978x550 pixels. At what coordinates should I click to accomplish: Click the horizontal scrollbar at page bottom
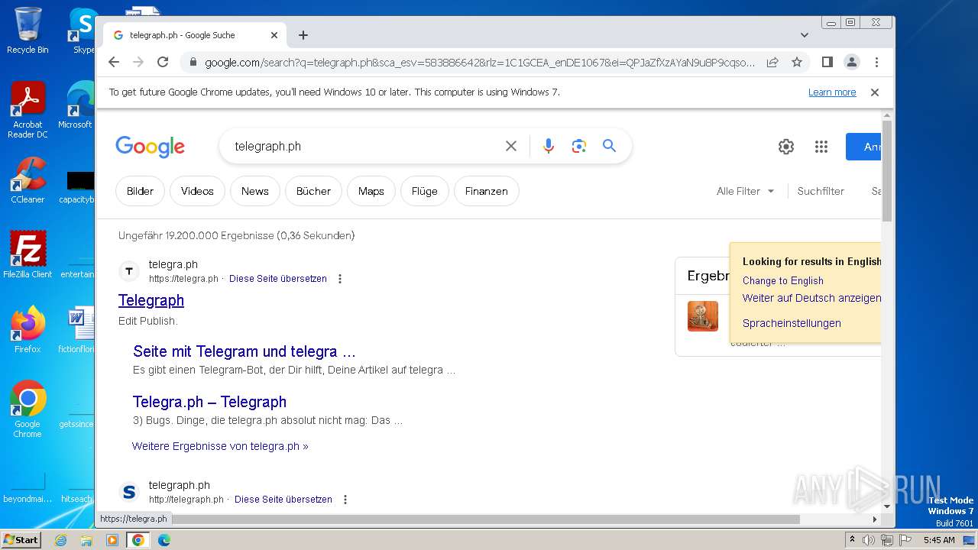pyautogui.click(x=486, y=519)
